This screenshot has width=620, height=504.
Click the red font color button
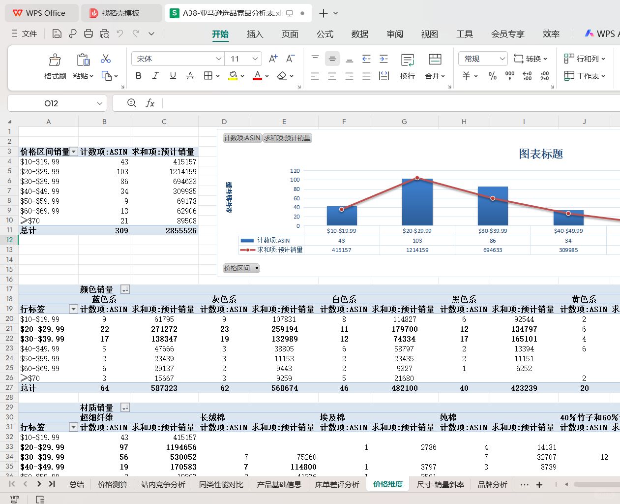click(x=257, y=76)
